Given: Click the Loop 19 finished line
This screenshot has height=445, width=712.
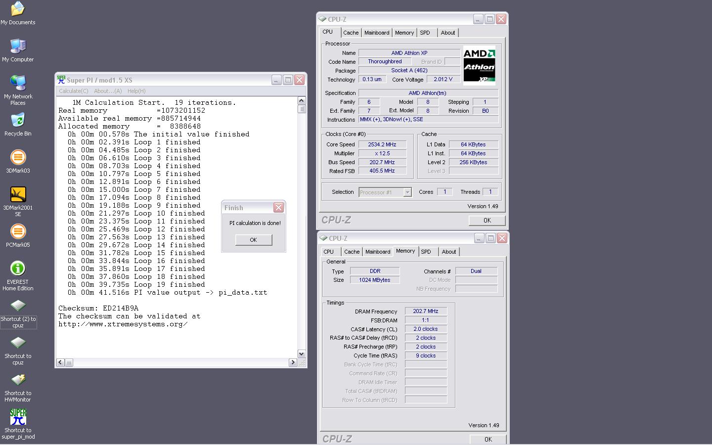Looking at the screenshot, I should (x=136, y=284).
